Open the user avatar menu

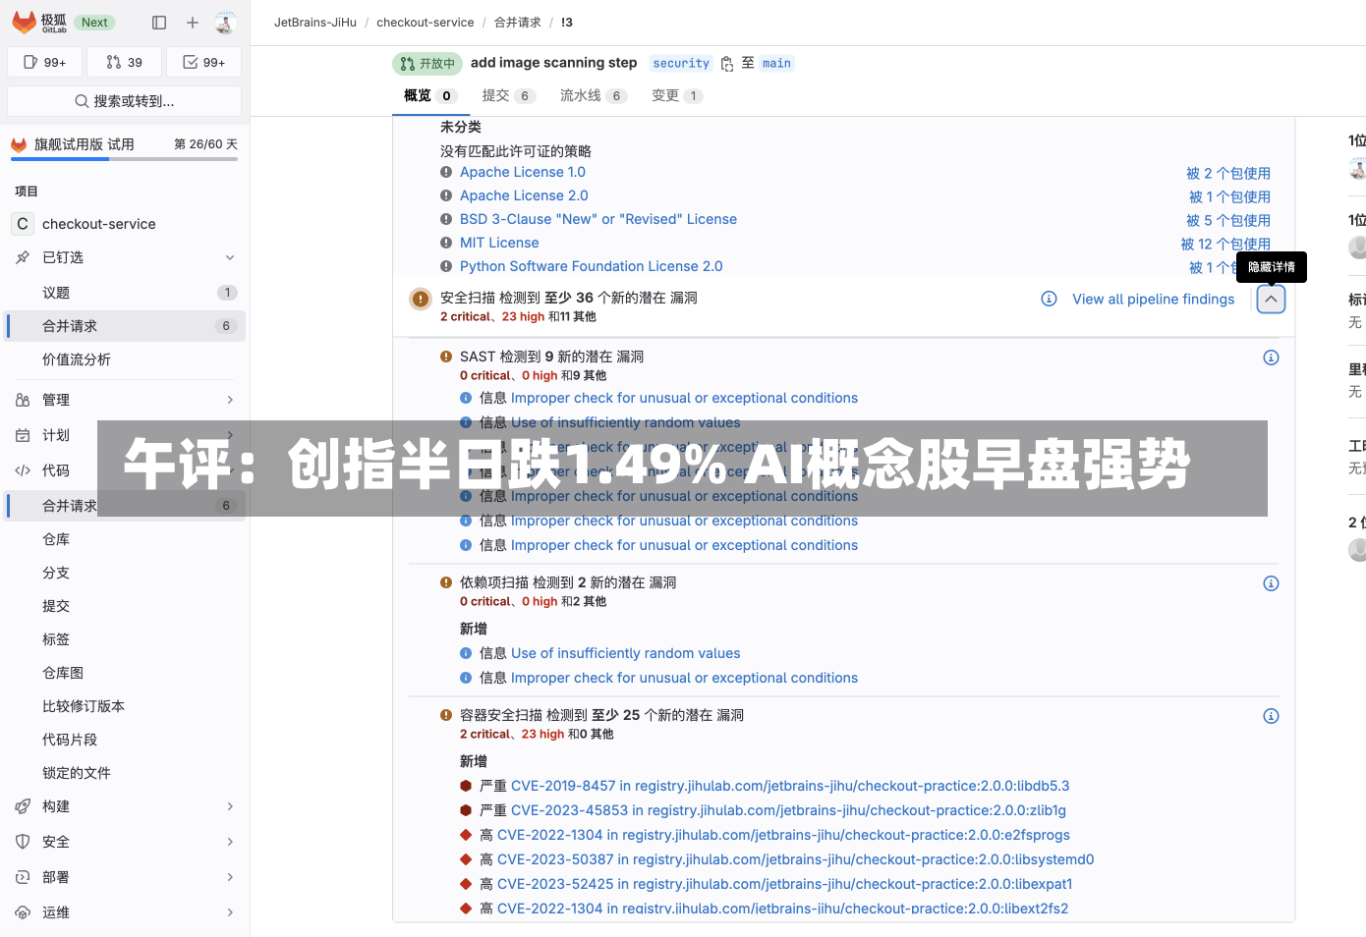coord(225,23)
